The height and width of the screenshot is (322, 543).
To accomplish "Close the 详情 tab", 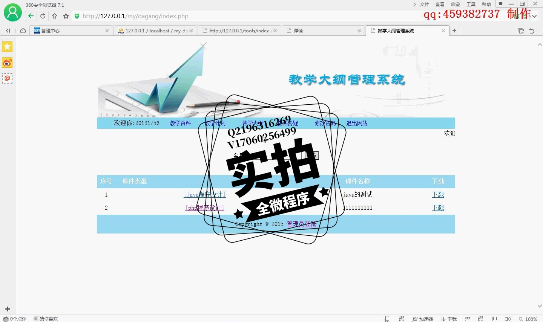I will (x=359, y=31).
